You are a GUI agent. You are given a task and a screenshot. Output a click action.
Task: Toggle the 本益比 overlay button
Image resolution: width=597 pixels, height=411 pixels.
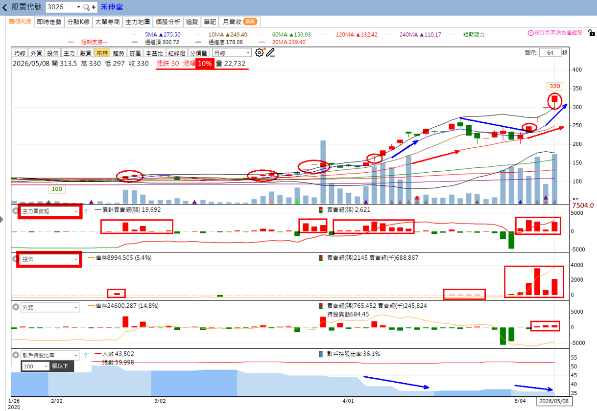click(154, 53)
